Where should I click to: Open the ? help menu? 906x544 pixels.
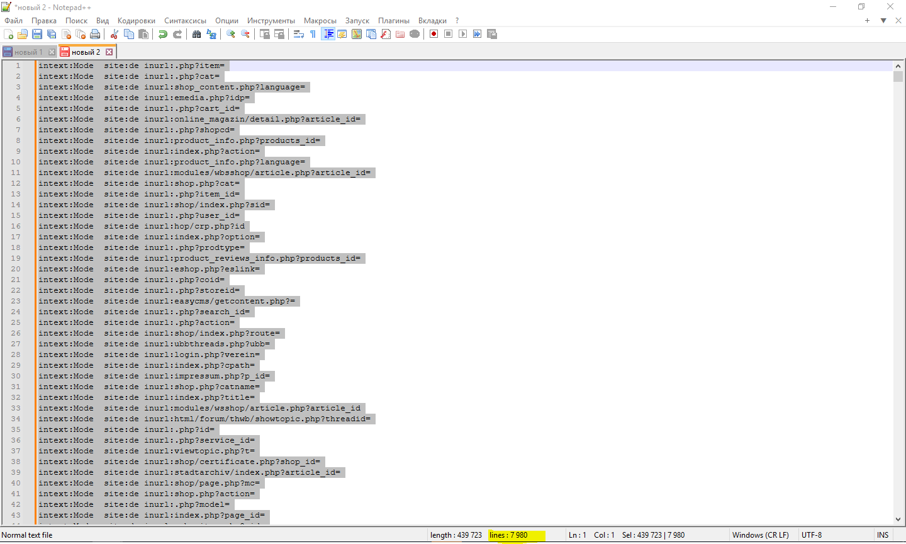coord(457,21)
